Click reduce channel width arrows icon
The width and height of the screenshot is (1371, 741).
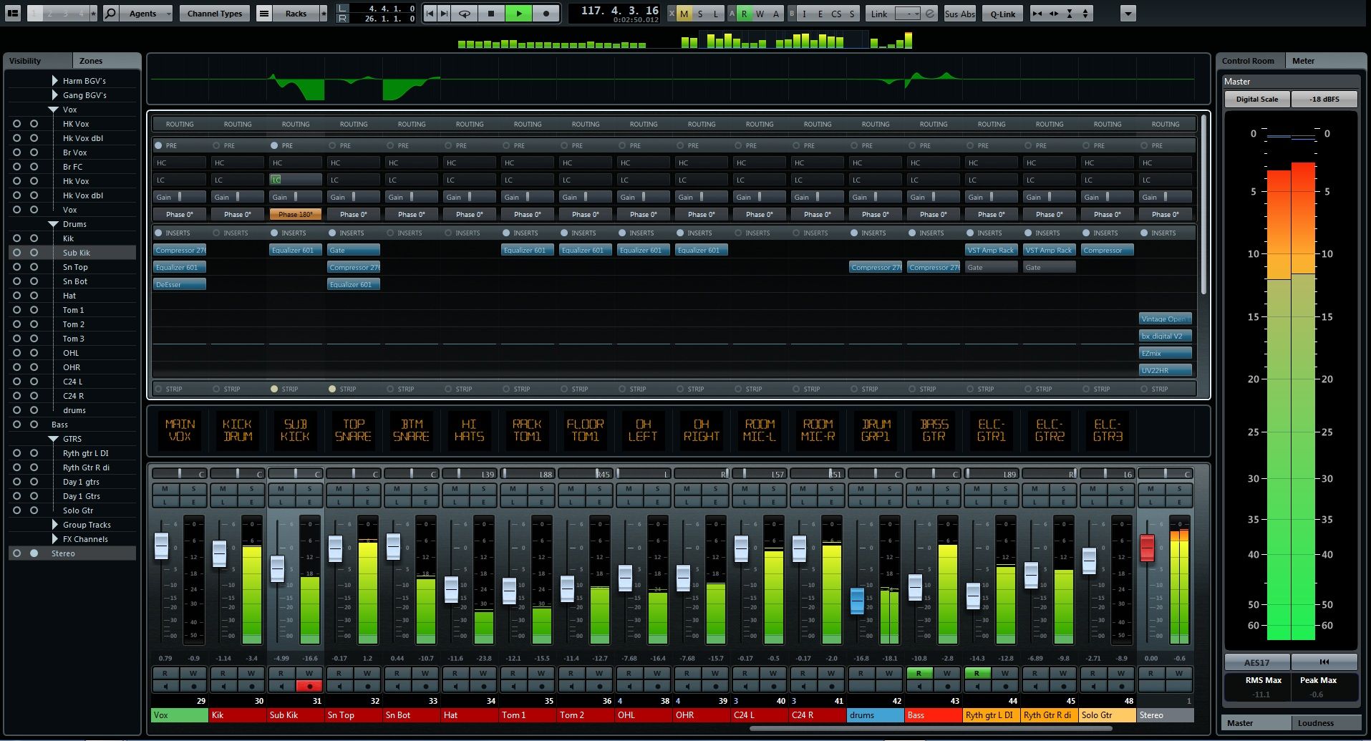click(1037, 14)
